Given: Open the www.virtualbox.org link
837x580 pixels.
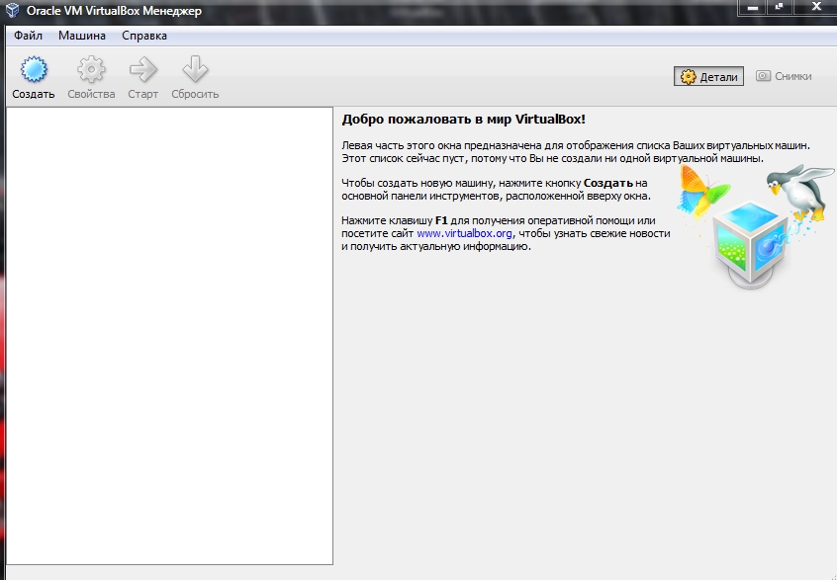Looking at the screenshot, I should [464, 233].
